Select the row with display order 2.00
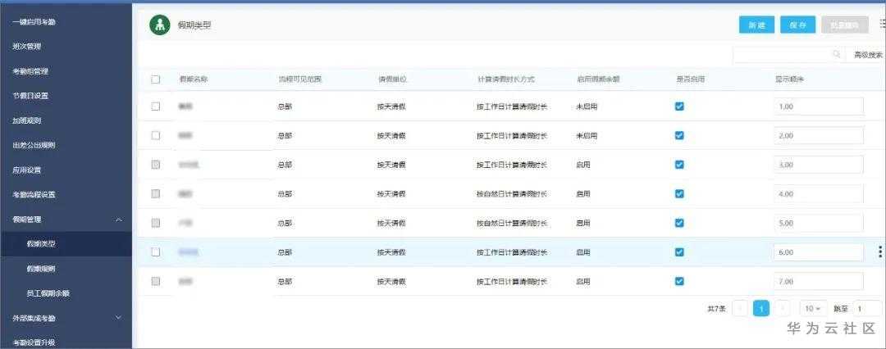Screen dimensions: 886x349 [x=156, y=135]
